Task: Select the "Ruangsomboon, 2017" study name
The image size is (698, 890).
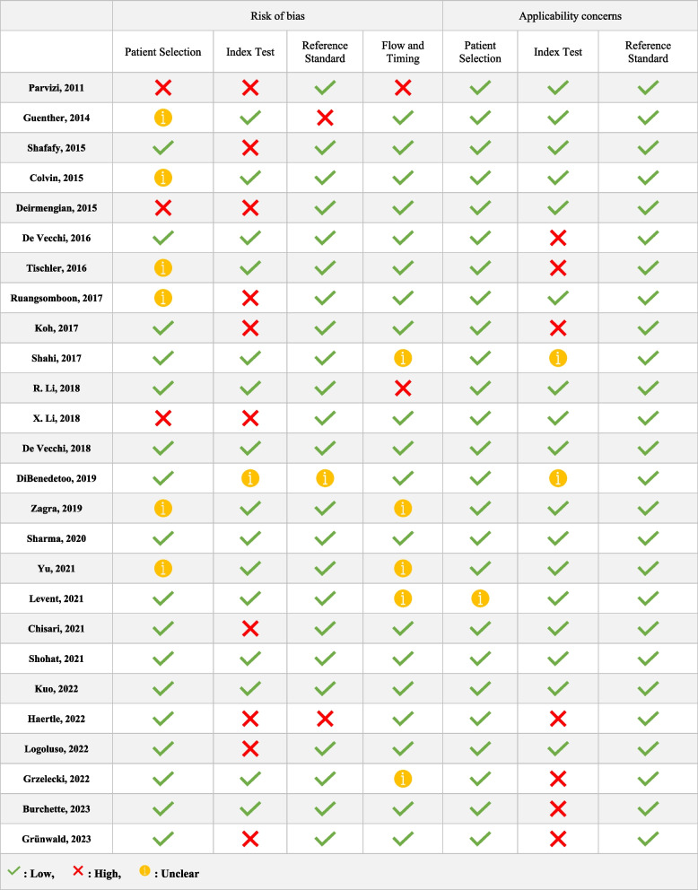Action: click(x=57, y=298)
